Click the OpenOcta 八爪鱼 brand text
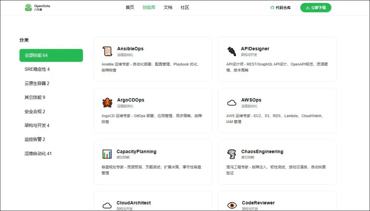This screenshot has height=211, width=370. point(42,8)
